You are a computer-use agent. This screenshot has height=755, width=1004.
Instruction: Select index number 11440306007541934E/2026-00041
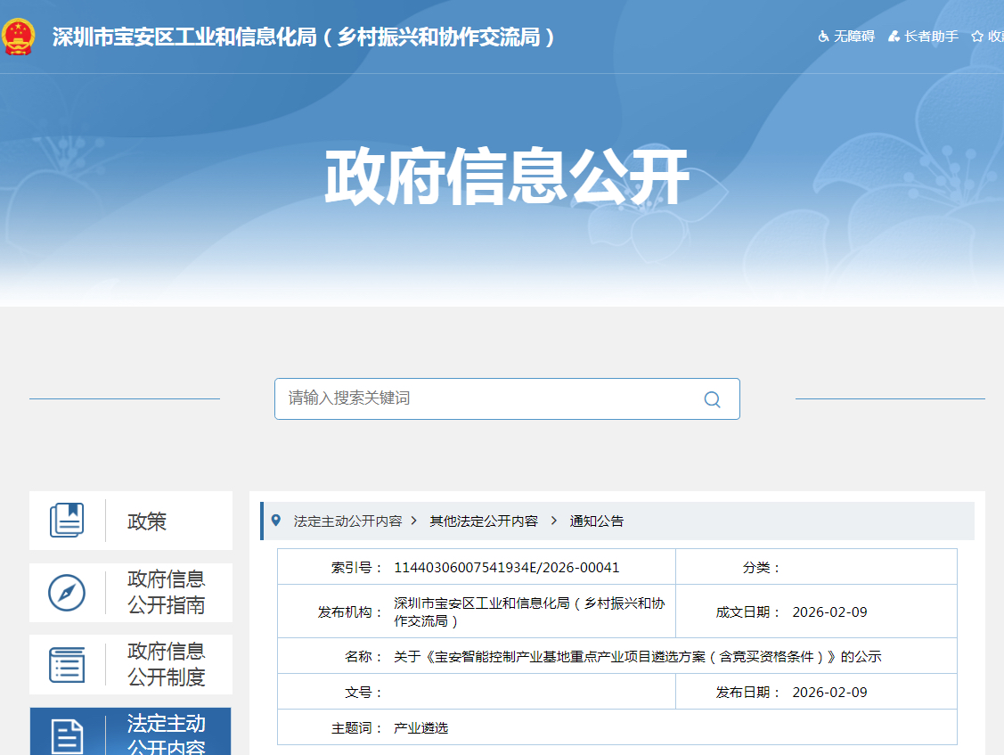[x=507, y=567]
